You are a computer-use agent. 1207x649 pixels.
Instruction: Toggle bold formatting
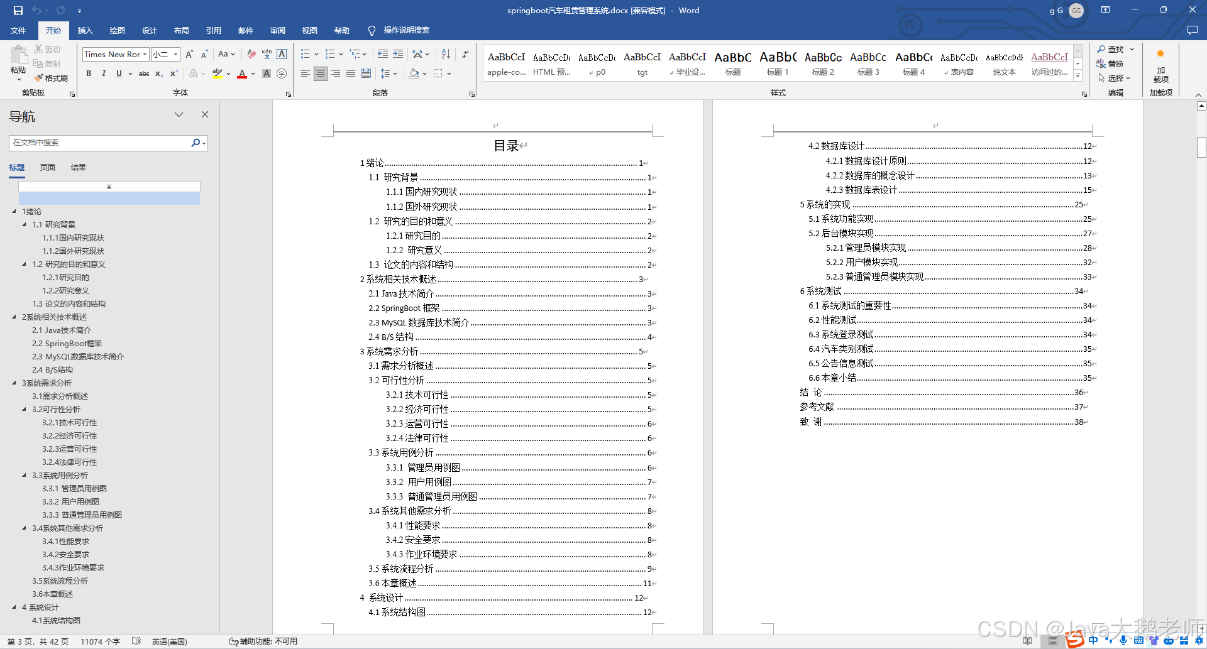tap(89, 74)
